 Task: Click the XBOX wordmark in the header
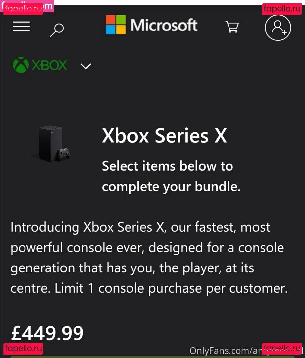49,65
